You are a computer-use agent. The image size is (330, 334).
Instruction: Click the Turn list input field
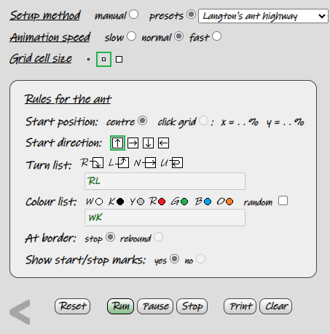165,181
